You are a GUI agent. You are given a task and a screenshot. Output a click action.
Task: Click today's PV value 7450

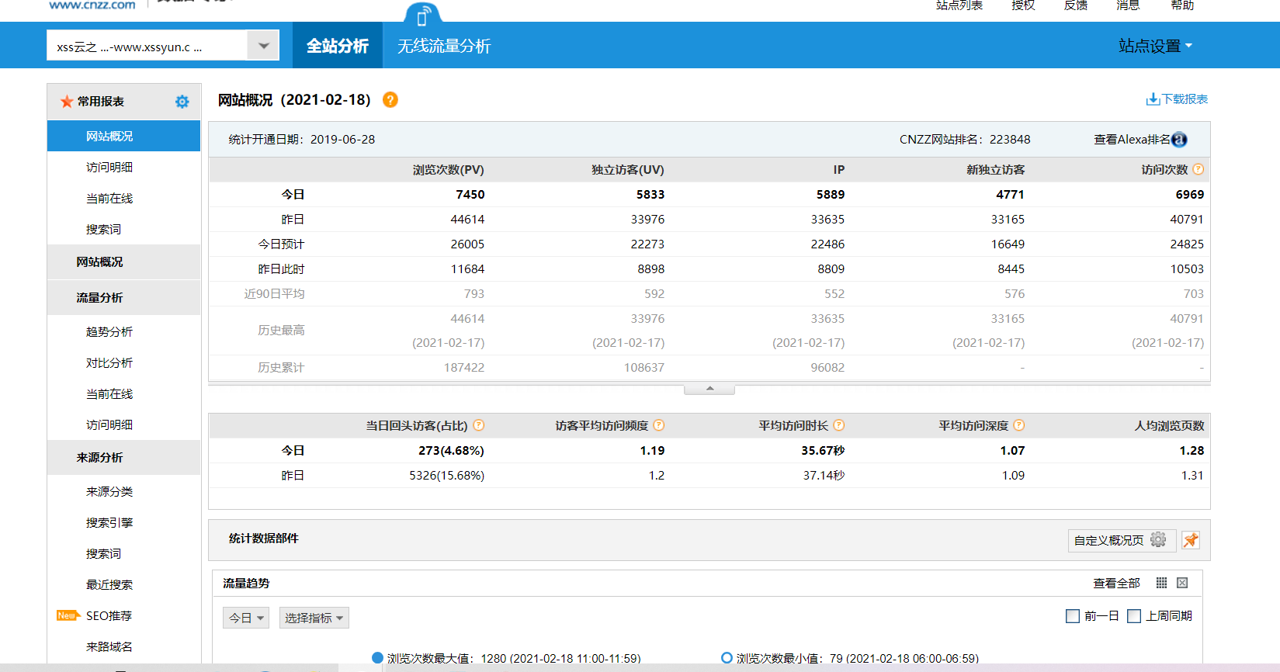470,195
